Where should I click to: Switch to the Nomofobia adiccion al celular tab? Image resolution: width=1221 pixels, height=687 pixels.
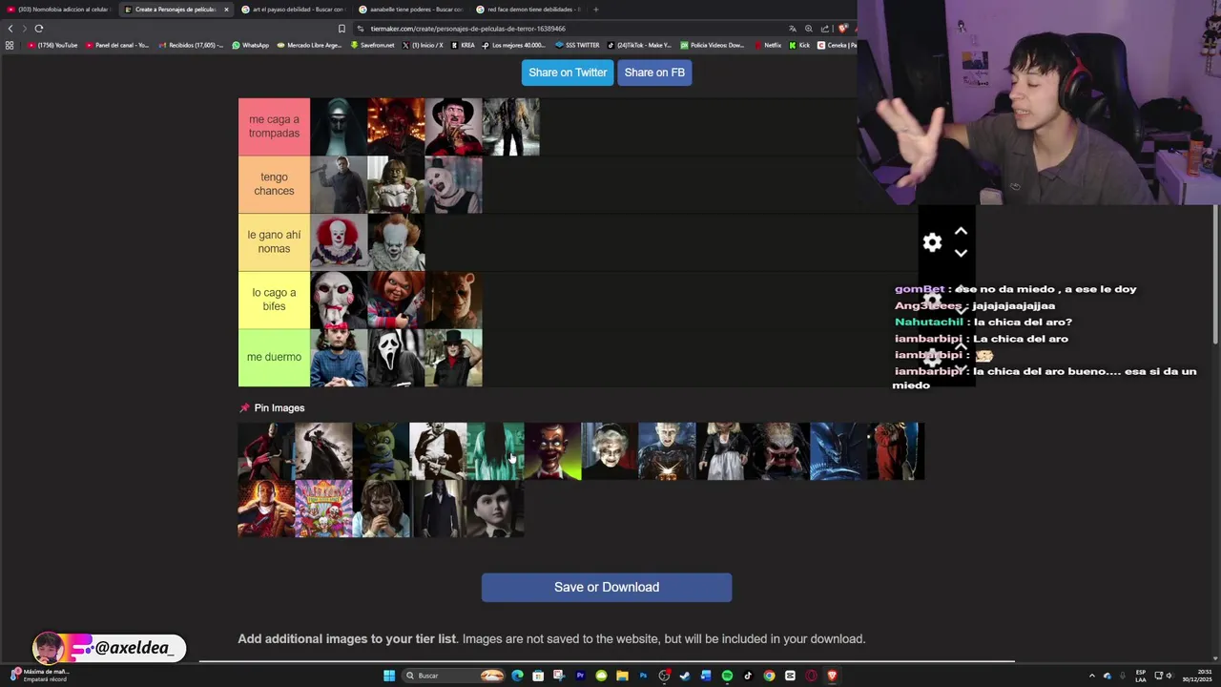[57, 10]
